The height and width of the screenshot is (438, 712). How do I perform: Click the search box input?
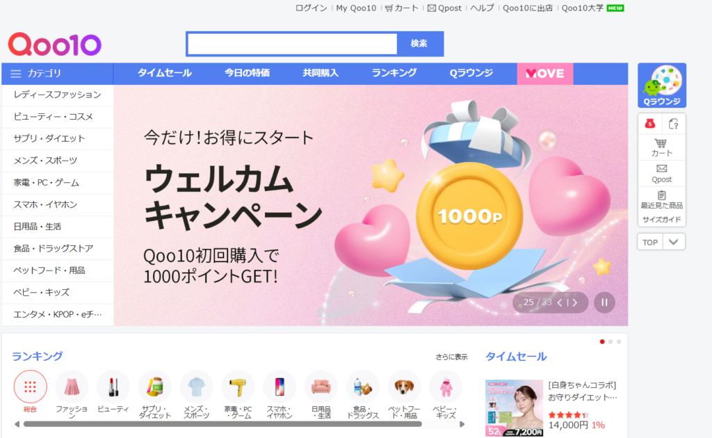click(x=293, y=44)
